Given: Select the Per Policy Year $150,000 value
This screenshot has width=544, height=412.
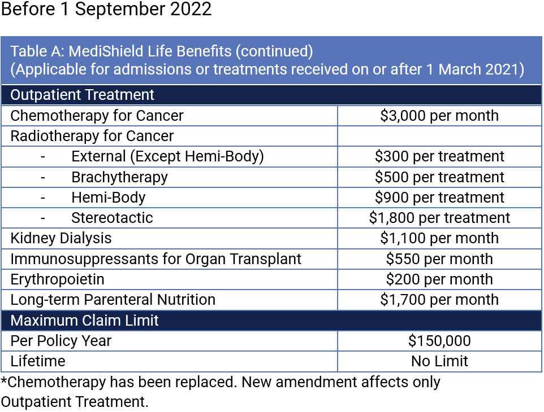Looking at the screenshot, I should click(439, 341).
